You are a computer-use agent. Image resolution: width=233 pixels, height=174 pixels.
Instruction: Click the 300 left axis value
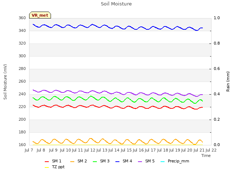(x=22, y=56)
